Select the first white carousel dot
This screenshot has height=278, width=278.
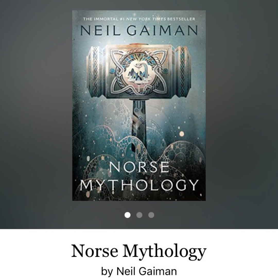click(127, 215)
